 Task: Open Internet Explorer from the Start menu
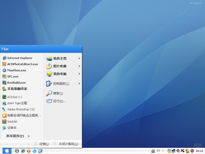pos(22,58)
